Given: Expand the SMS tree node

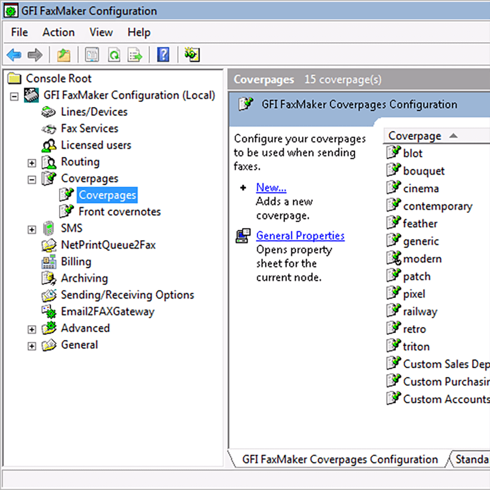Looking at the screenshot, I should pyautogui.click(x=32, y=229).
